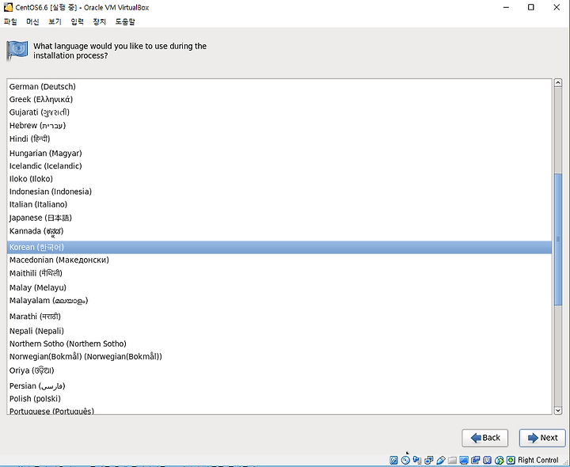Click the mouse integration status icon
Screen dimensions: 570x467
tap(499, 461)
